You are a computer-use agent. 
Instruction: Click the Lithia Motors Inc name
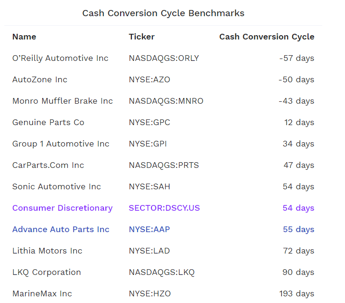47,251
